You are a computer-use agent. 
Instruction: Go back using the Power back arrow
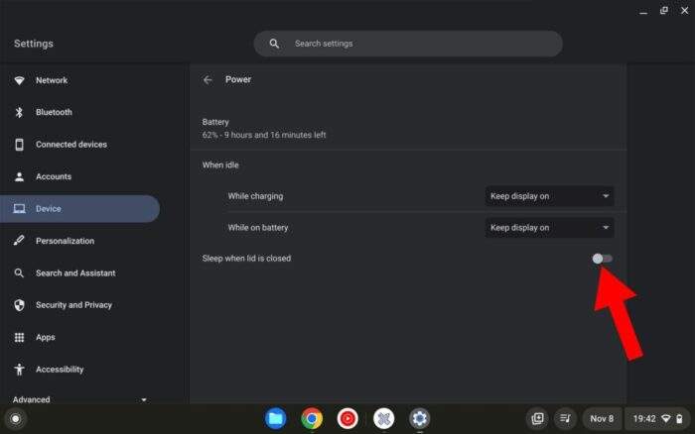click(x=208, y=80)
